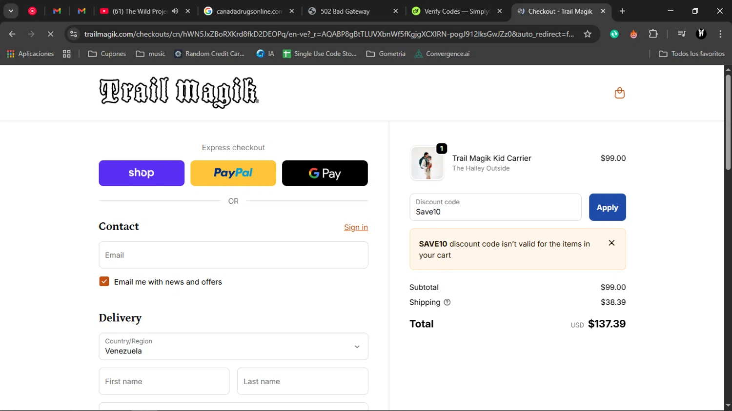Screen dimensions: 732x411
Task: Open the tab groups grid icon in bookmarks bar
Action: pos(67,54)
